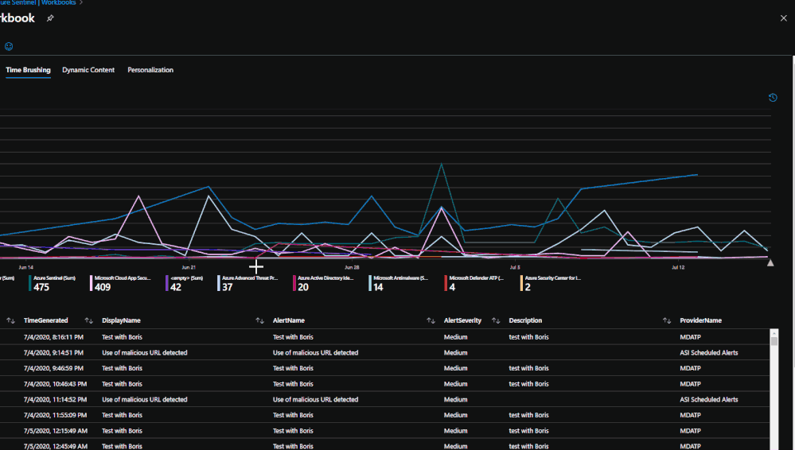Select the empty series 42 legend
This screenshot has width=795, height=450.
[184, 283]
